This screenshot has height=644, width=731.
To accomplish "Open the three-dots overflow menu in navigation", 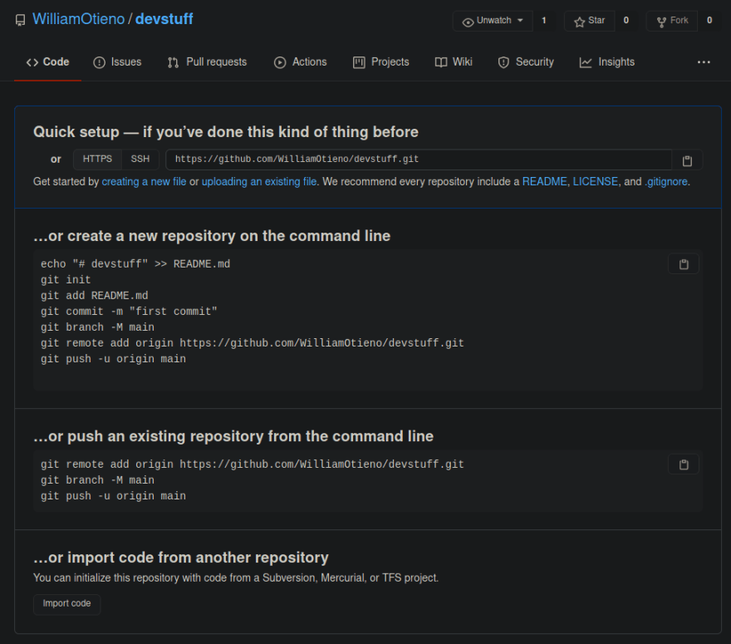I will click(704, 62).
